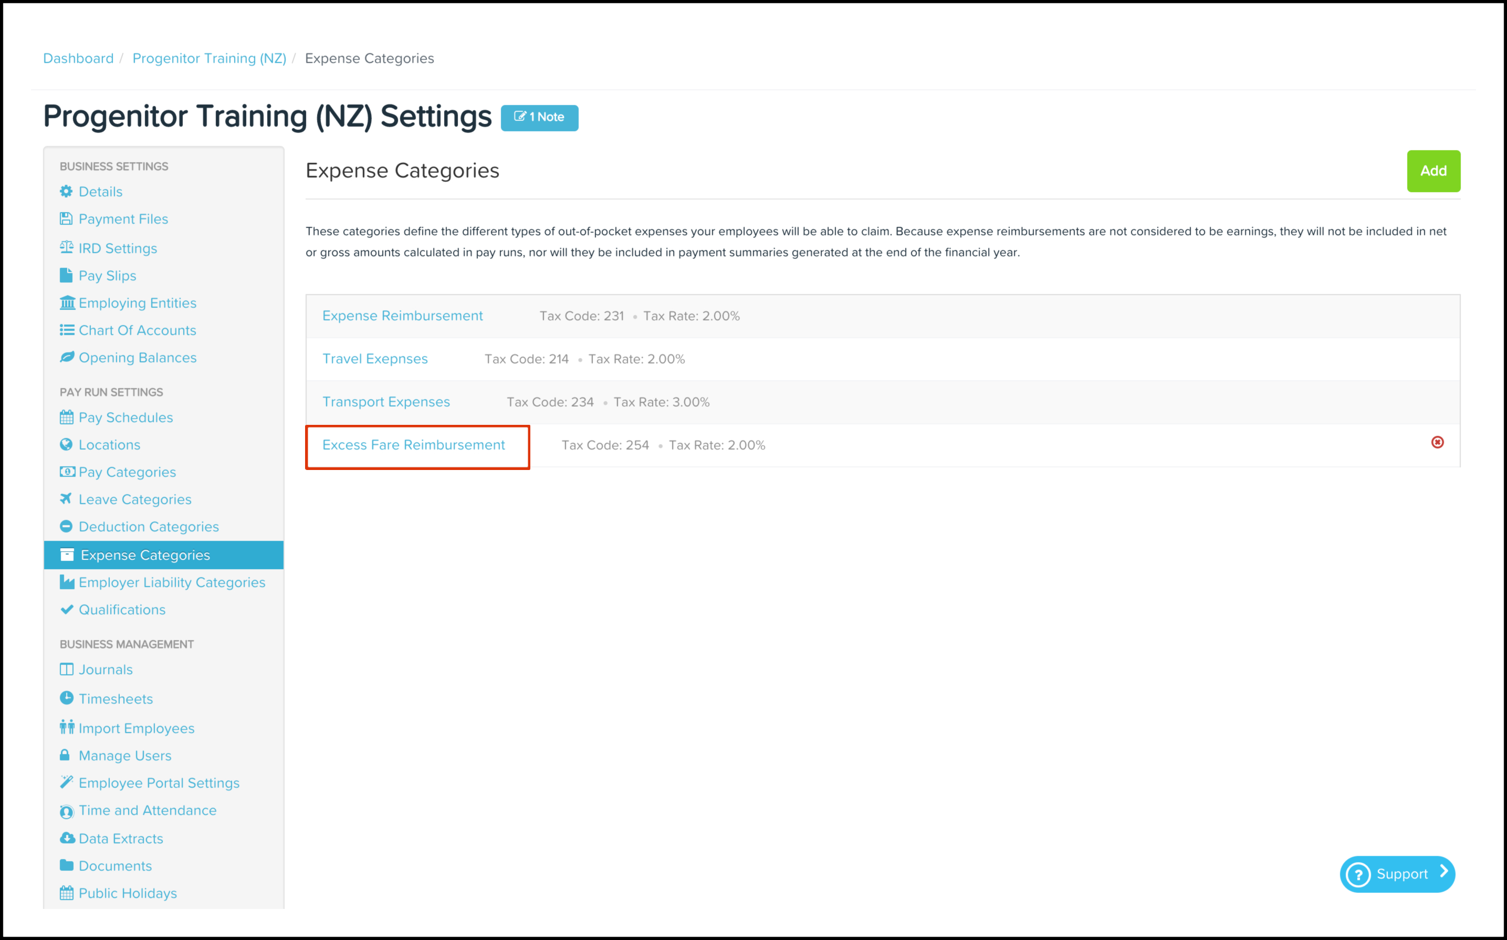Open the Transport Expenses category

(x=386, y=402)
